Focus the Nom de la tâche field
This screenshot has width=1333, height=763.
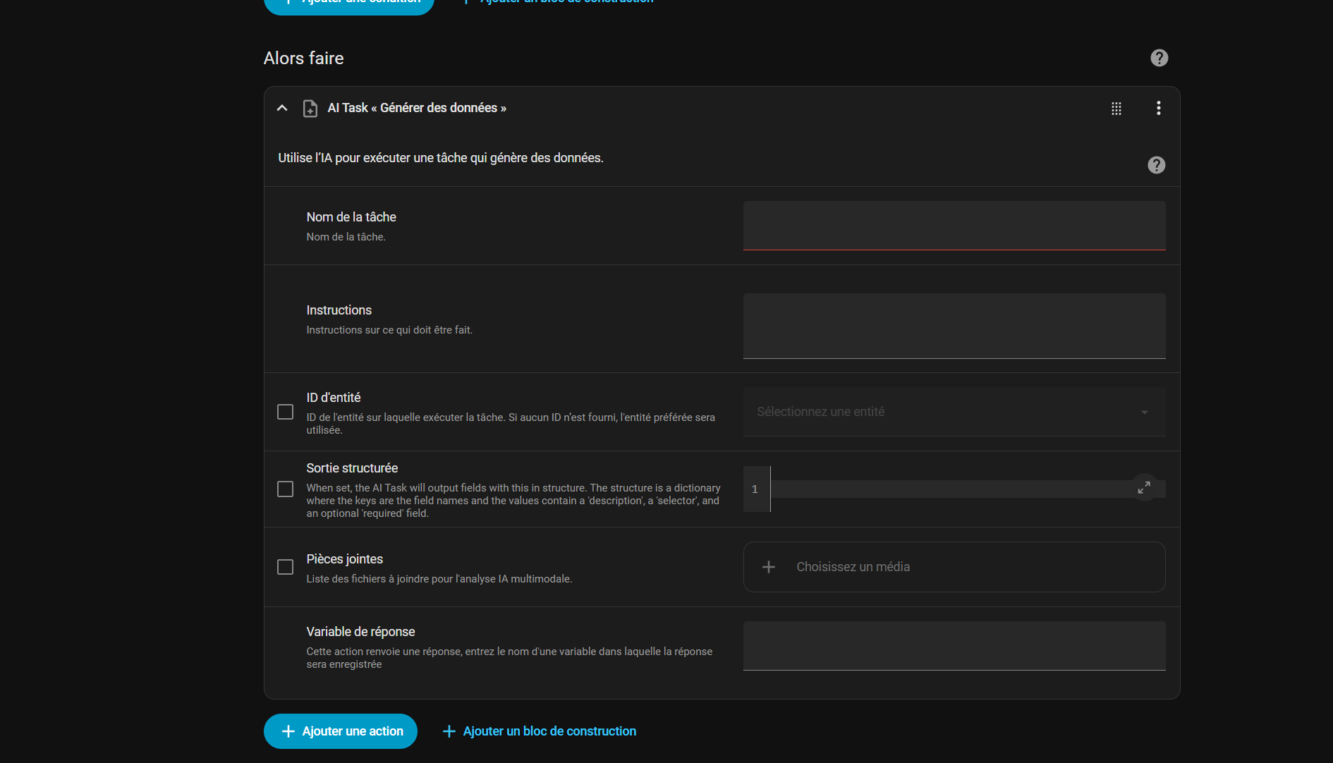[954, 225]
